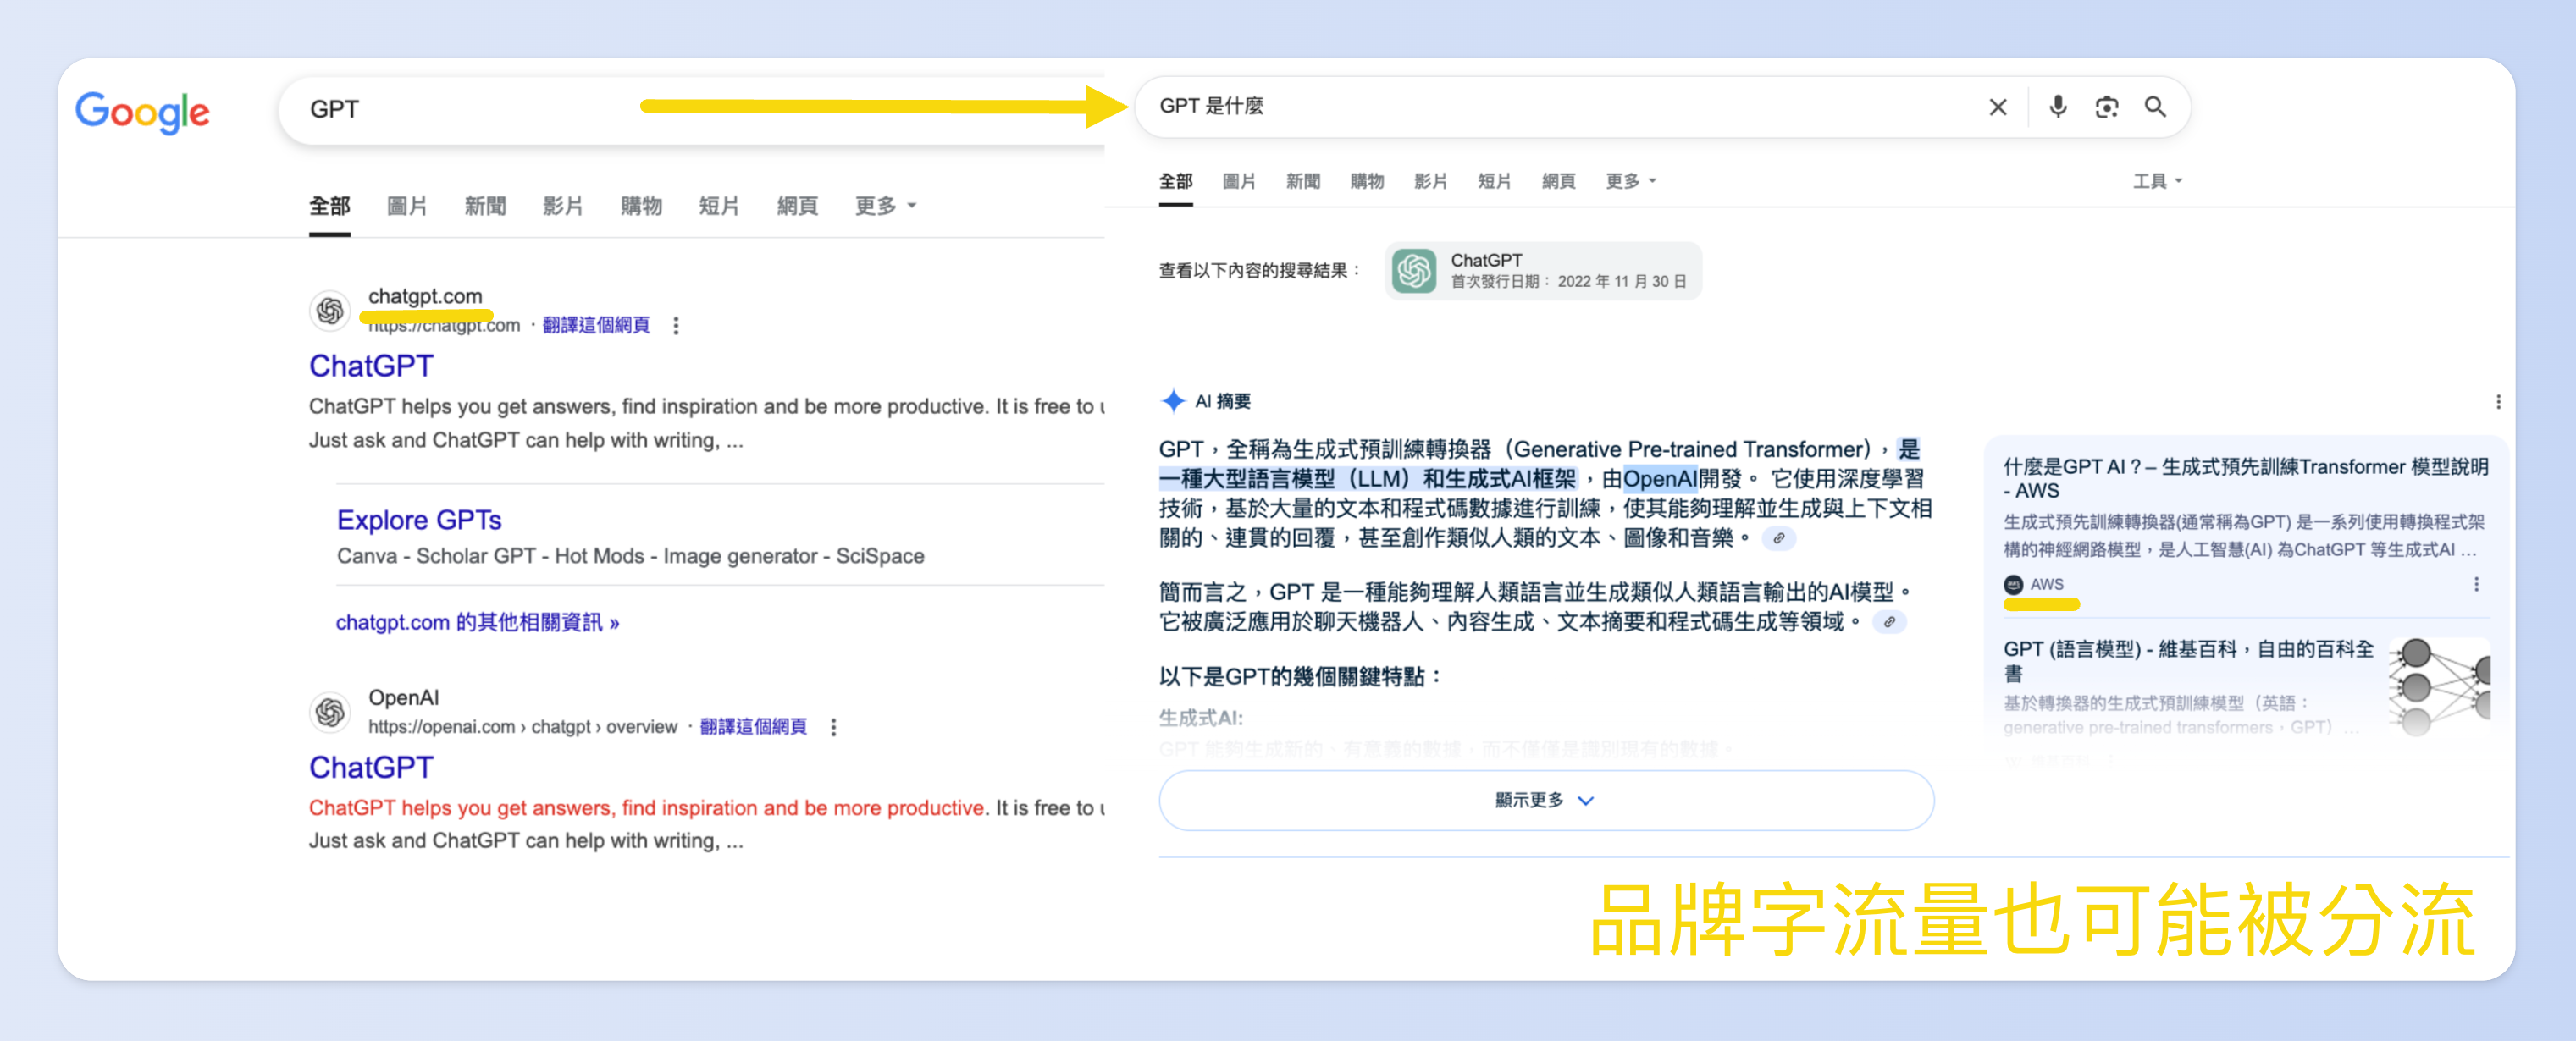
Task: Click source link icon after first paragraph
Action: (1778, 538)
